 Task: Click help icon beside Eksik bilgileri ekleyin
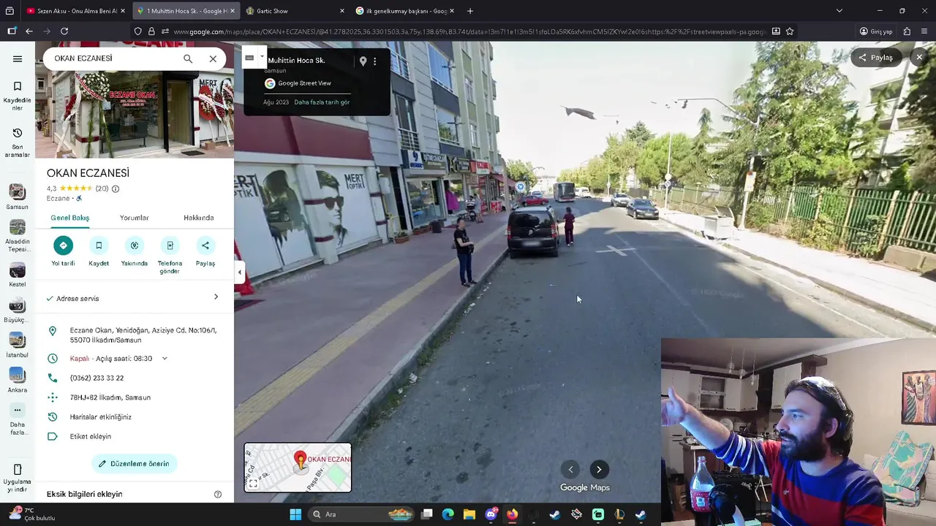pos(217,495)
